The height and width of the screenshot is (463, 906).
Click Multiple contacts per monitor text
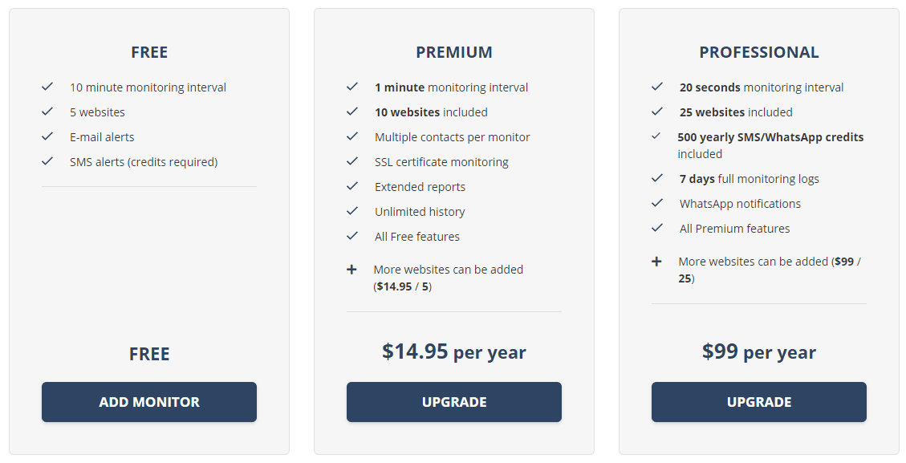pyautogui.click(x=453, y=137)
